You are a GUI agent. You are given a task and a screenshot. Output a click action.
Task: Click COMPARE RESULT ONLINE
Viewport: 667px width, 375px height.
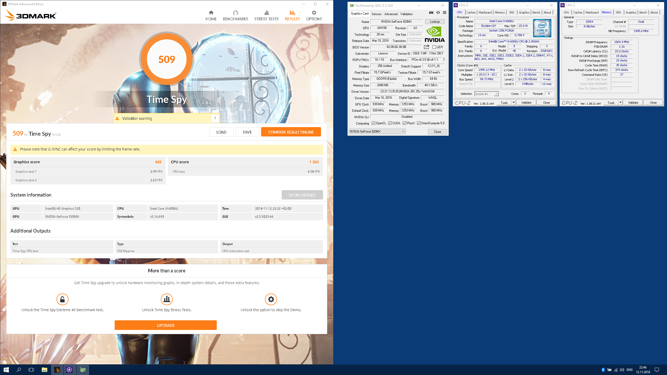coord(291,132)
